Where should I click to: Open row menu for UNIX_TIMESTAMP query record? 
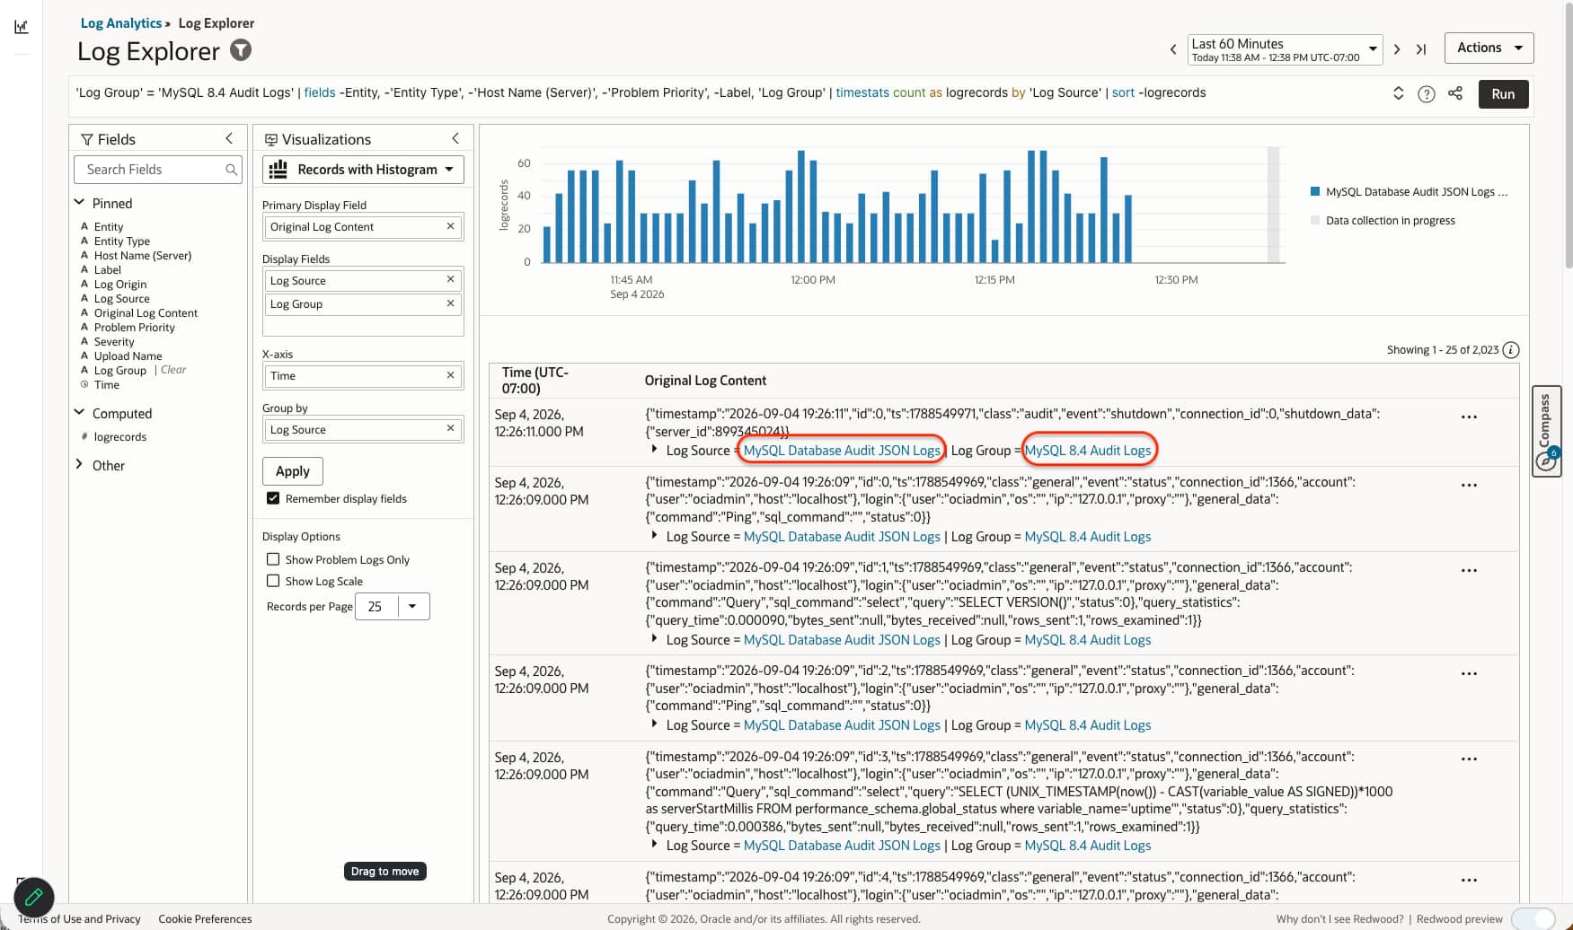point(1469,759)
